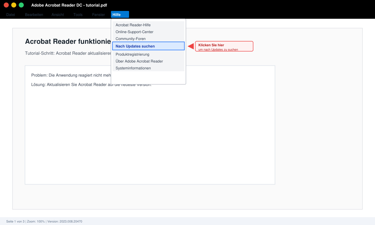
Task: Open the Bearbeiten menu
Action: [x=34, y=15]
